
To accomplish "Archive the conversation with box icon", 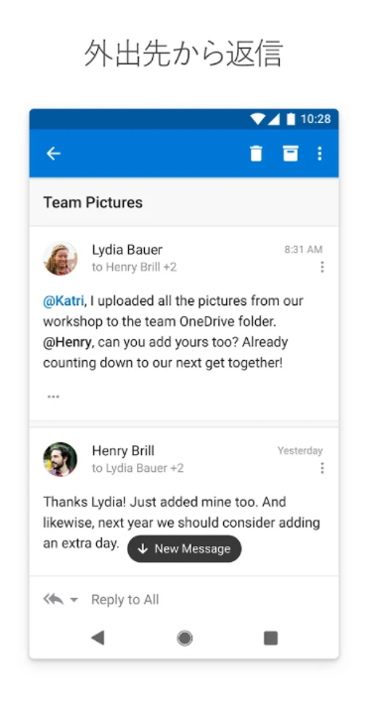I will (x=291, y=153).
